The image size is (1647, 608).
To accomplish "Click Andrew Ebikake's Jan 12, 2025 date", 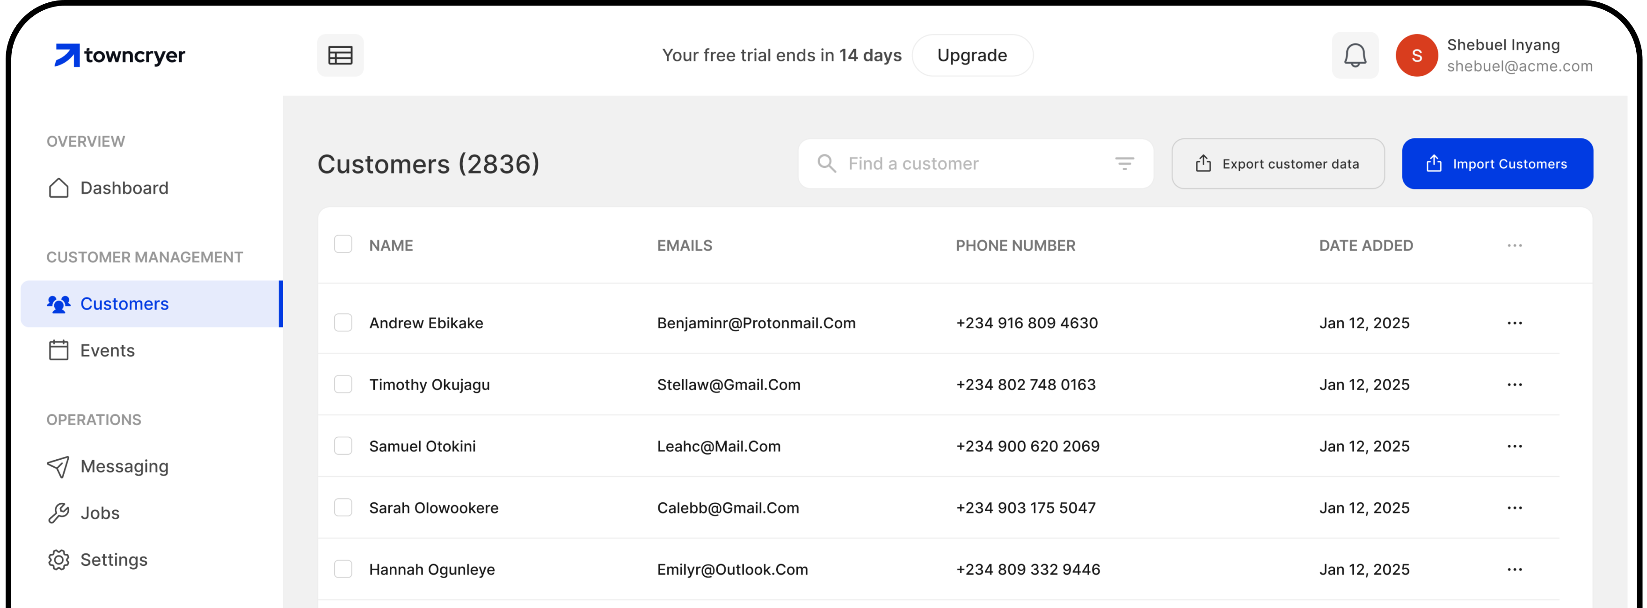I will tap(1364, 323).
